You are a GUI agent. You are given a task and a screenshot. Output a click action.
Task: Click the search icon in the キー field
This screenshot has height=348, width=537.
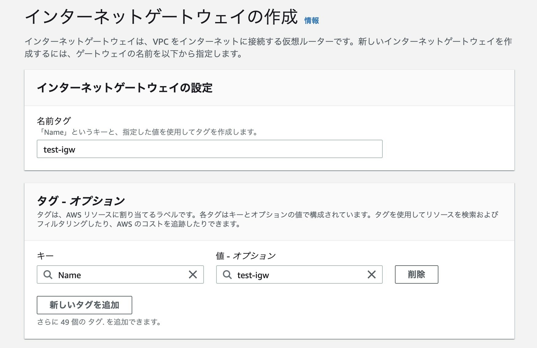click(47, 275)
